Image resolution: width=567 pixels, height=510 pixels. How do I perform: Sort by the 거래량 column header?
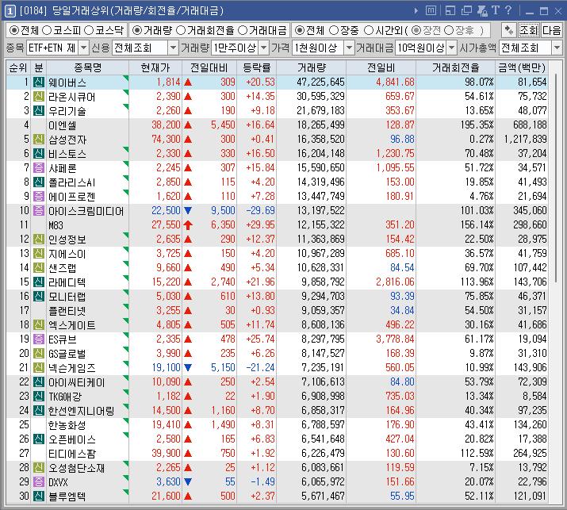[x=312, y=67]
